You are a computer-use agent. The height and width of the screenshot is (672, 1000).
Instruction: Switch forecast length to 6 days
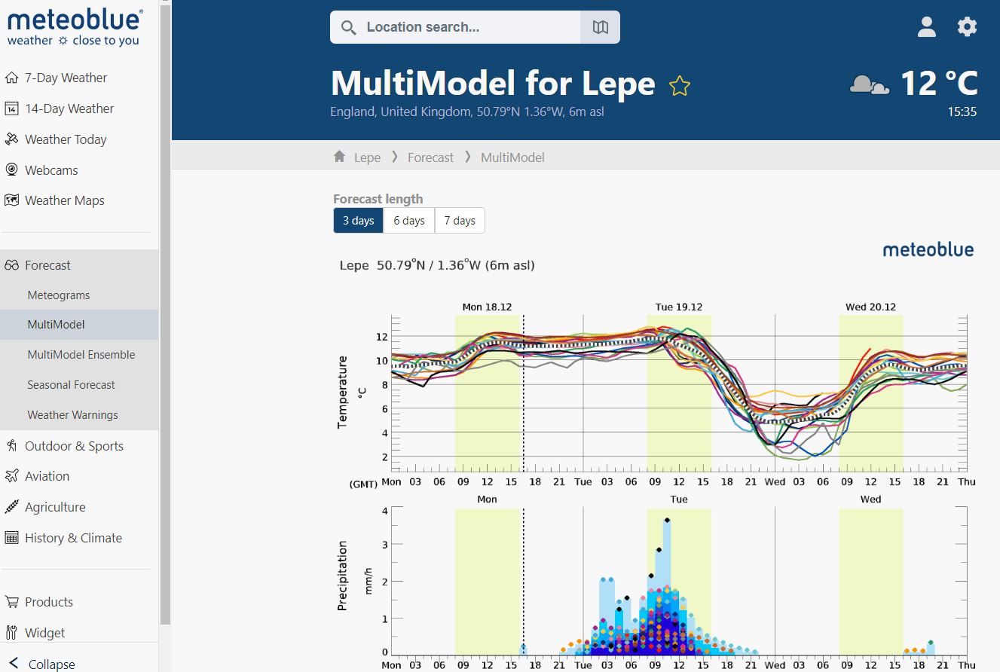pyautogui.click(x=408, y=220)
